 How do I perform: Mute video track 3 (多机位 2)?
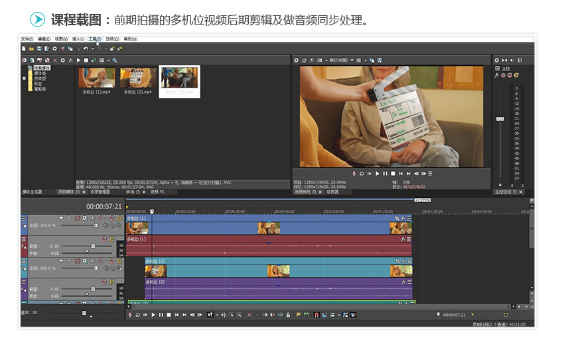coord(112,261)
